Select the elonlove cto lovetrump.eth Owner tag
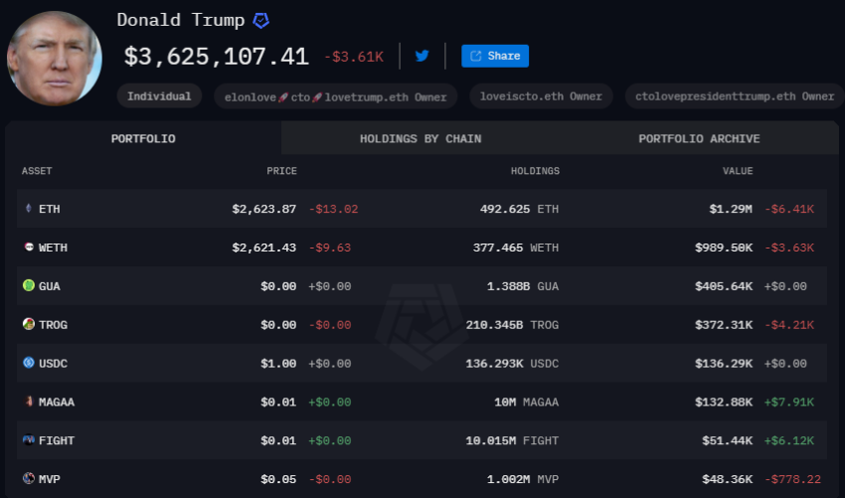The height and width of the screenshot is (498, 845). click(336, 97)
